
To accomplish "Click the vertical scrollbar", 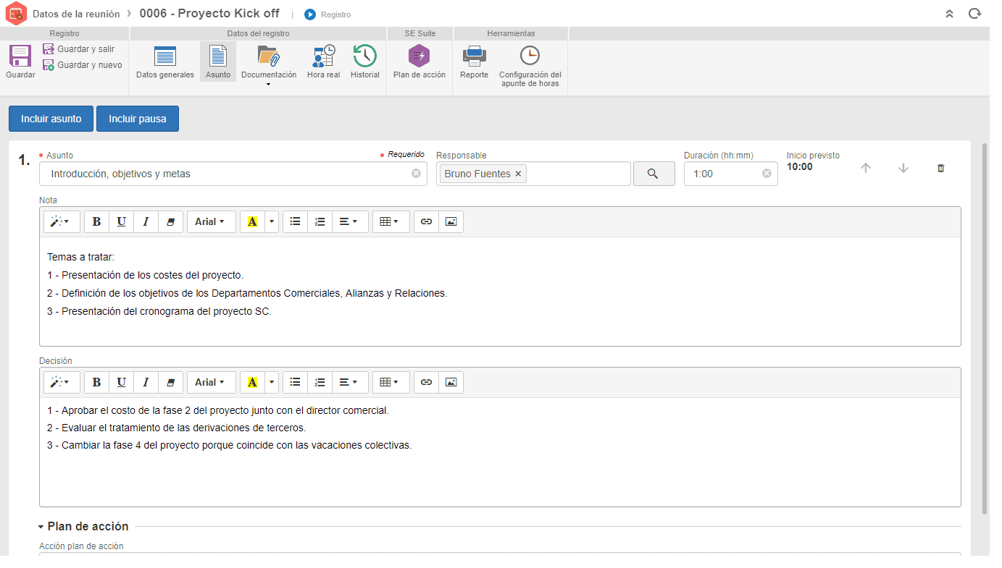I will pyautogui.click(x=984, y=329).
